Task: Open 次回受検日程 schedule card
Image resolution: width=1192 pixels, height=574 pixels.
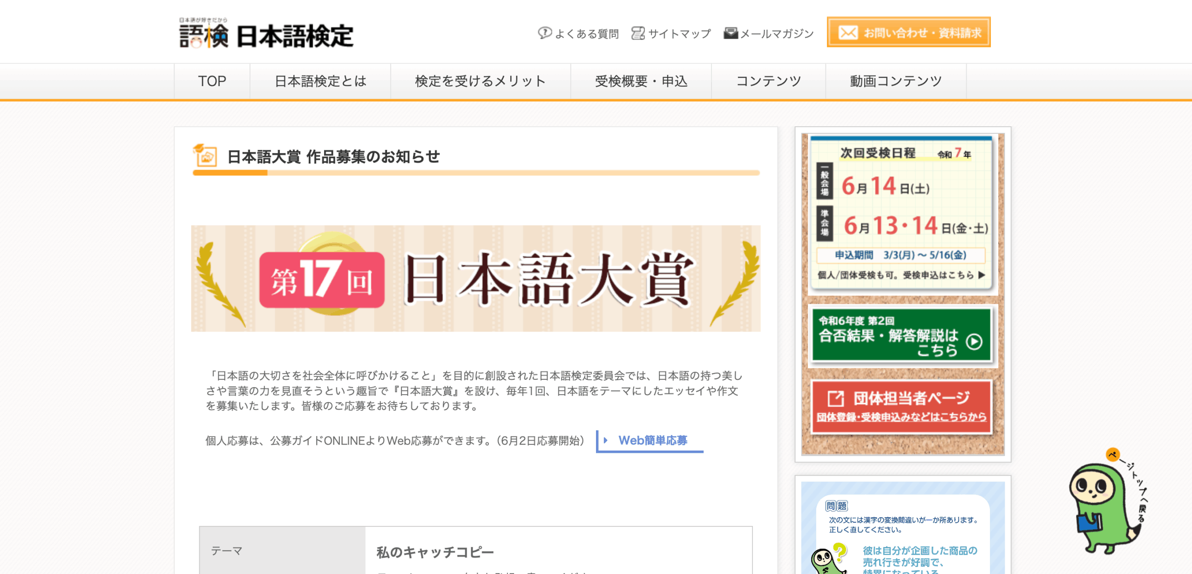Action: pyautogui.click(x=901, y=214)
